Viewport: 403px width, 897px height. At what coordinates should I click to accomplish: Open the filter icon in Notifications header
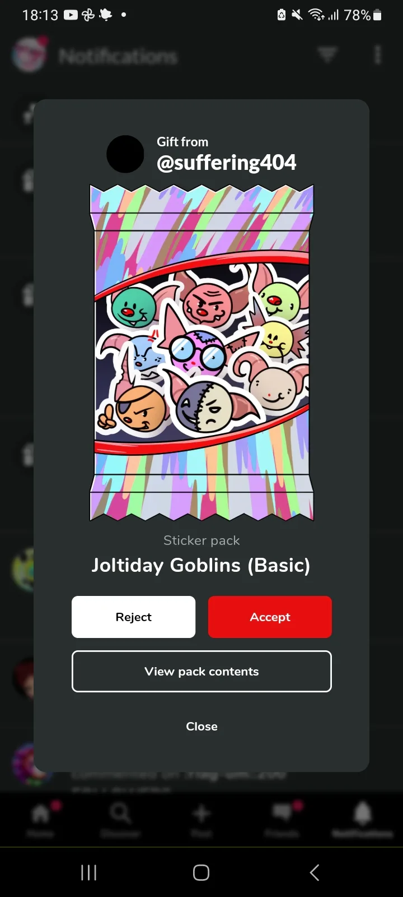pos(327,55)
